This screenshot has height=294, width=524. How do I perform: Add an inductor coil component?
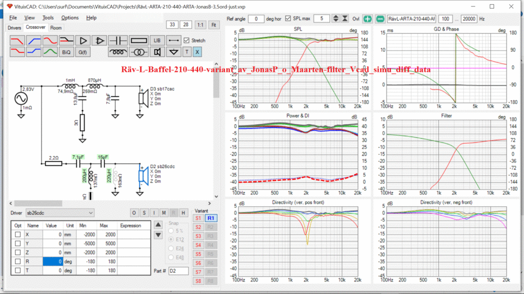[x=118, y=52]
